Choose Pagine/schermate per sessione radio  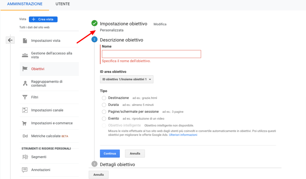point(104,112)
